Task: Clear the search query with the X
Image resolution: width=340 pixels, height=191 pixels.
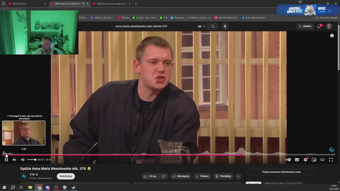Action: [205, 26]
